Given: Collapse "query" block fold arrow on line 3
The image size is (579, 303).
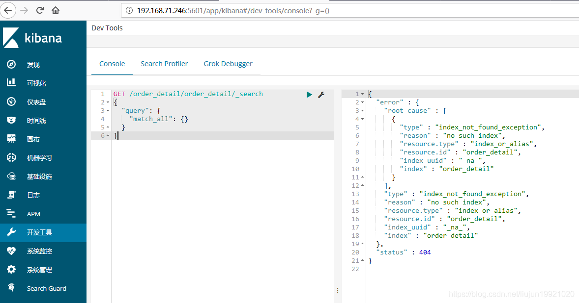Looking at the screenshot, I should pos(108,110).
